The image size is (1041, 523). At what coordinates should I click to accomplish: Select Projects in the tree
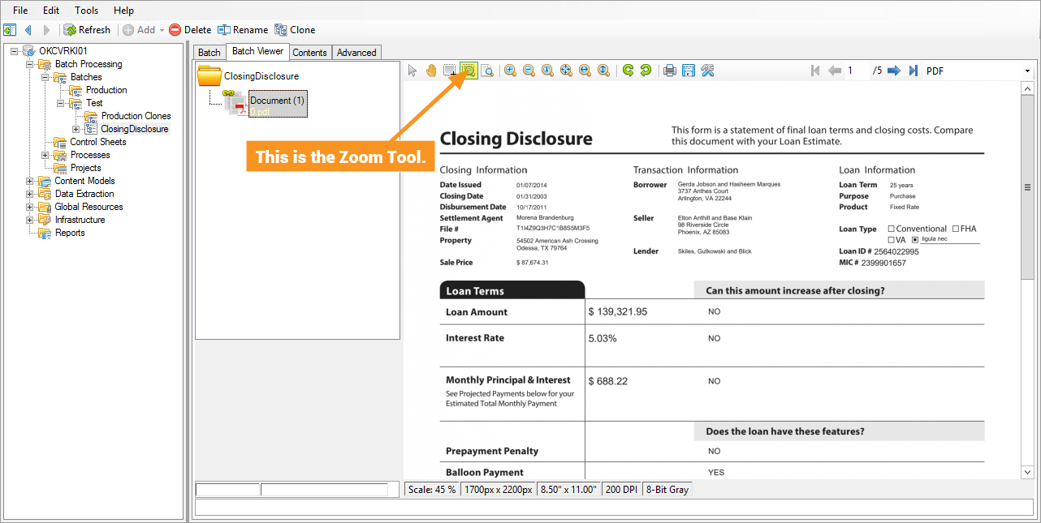coord(85,168)
